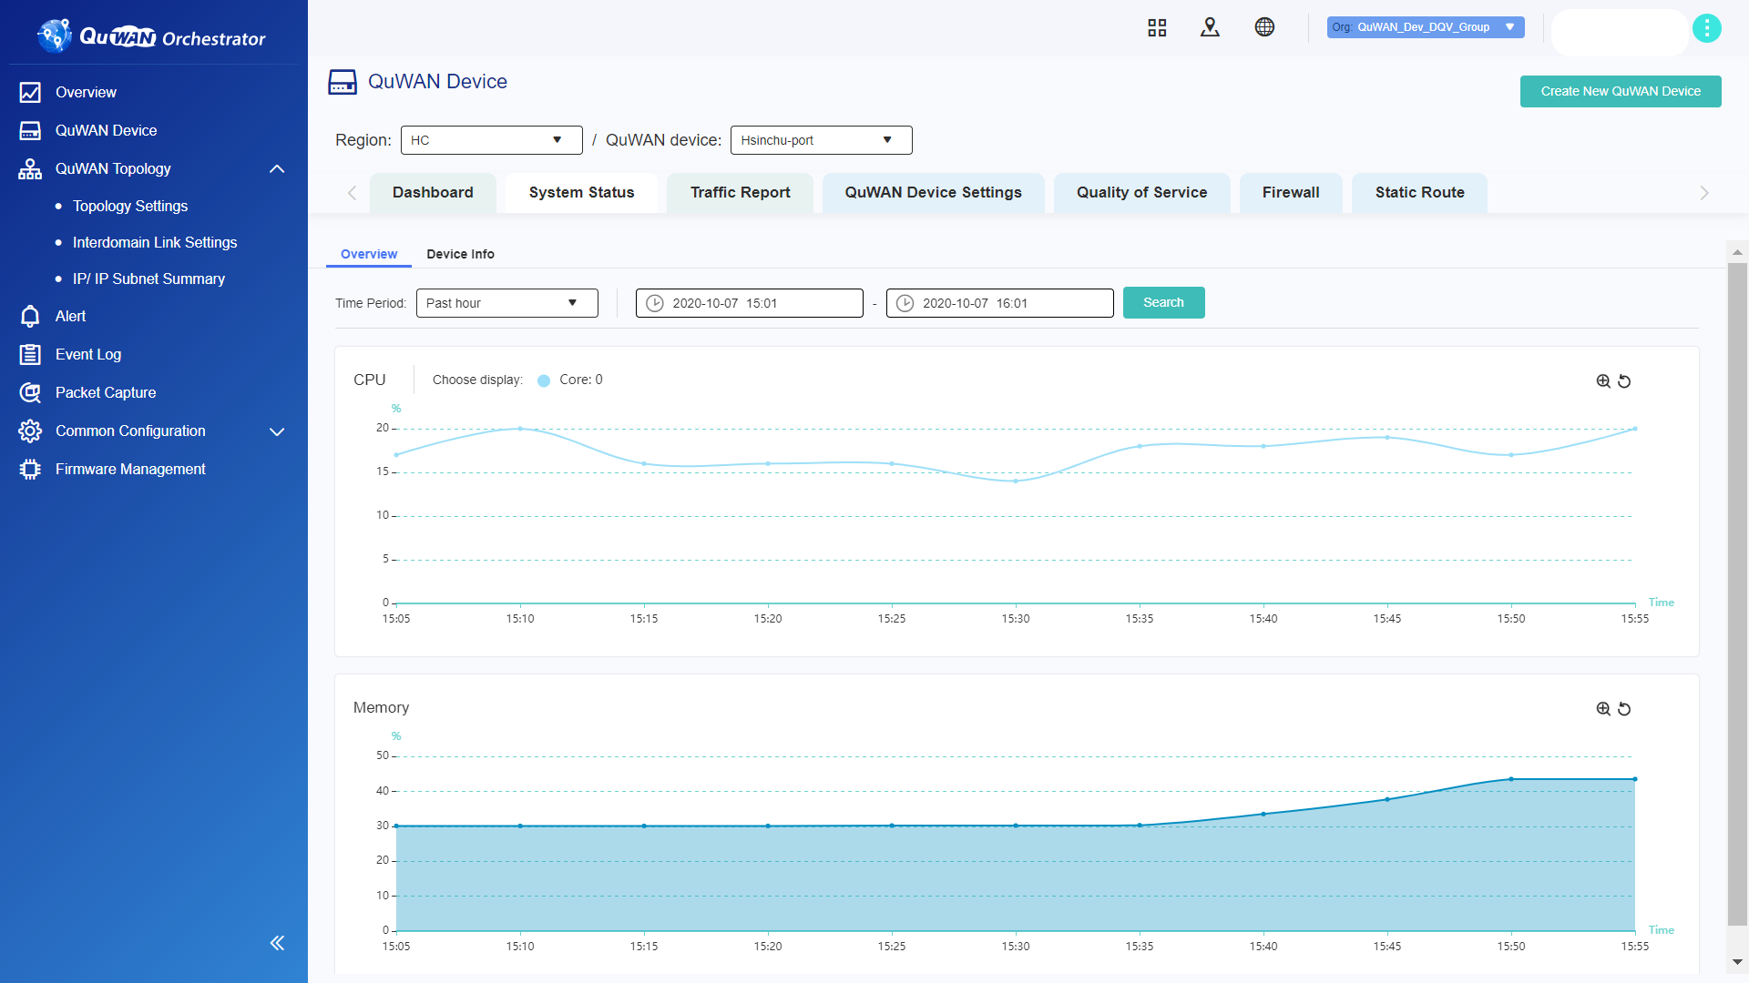Click the map location pin icon
This screenshot has height=983, width=1749.
(x=1210, y=27)
